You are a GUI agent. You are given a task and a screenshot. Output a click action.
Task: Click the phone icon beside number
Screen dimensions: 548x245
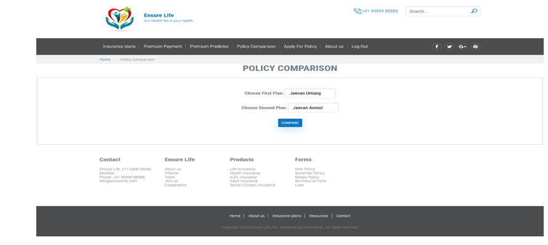357,11
